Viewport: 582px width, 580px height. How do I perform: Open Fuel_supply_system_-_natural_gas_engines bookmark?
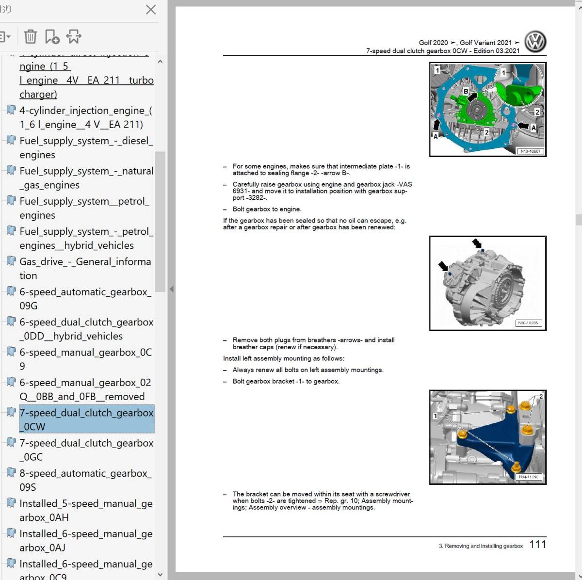(x=86, y=177)
